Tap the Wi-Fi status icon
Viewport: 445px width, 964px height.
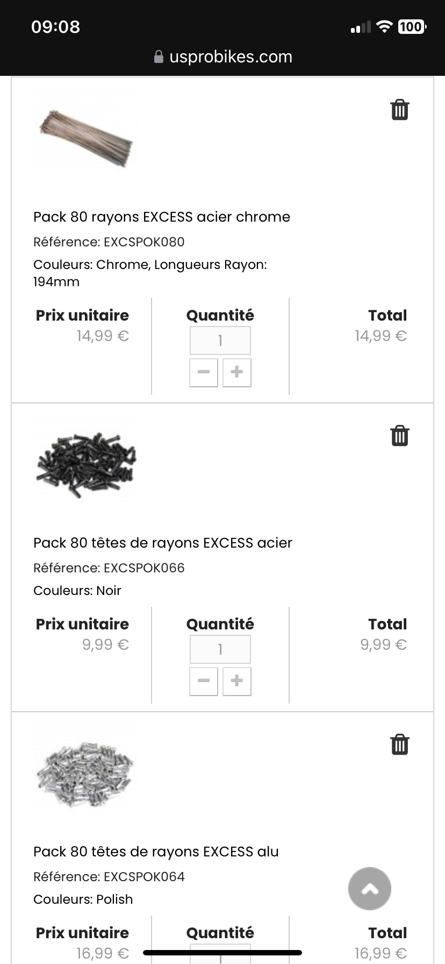[384, 27]
